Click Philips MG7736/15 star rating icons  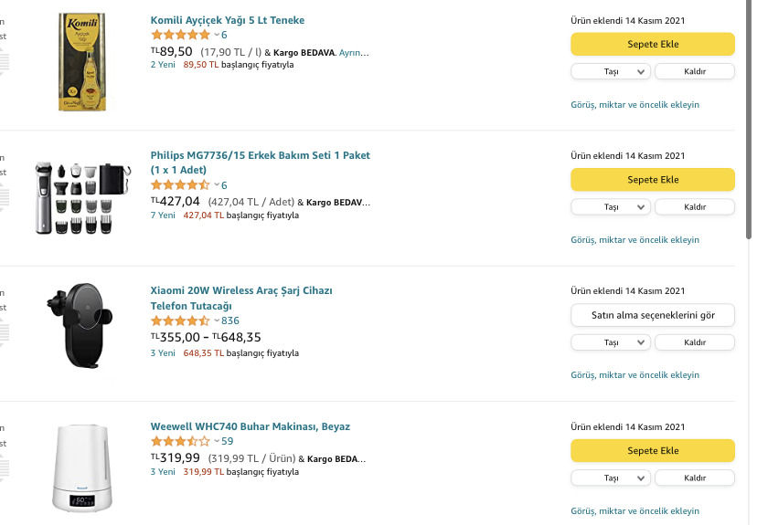[x=180, y=185]
